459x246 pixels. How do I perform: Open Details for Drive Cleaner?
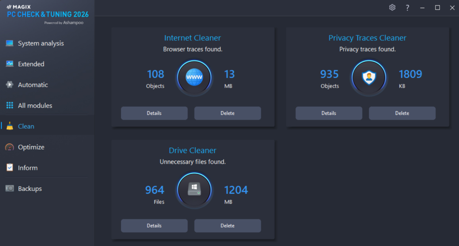[x=154, y=226]
